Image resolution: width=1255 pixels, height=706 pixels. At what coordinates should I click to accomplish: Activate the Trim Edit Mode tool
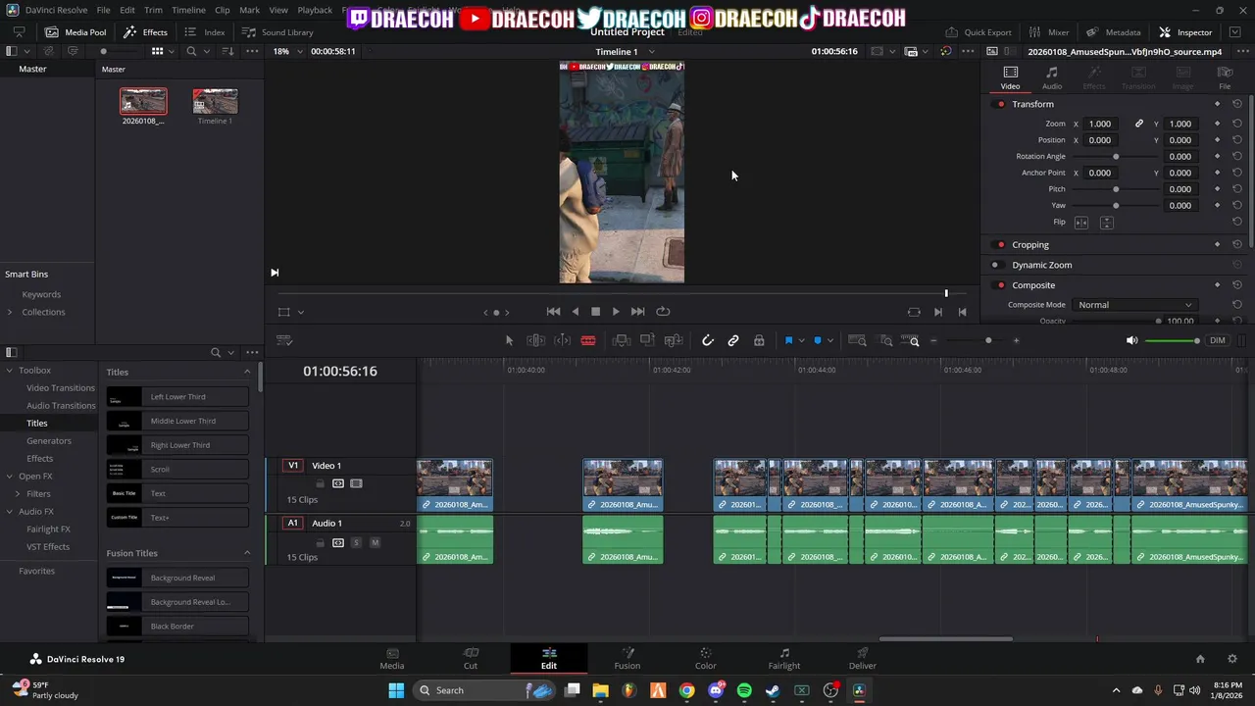535,340
